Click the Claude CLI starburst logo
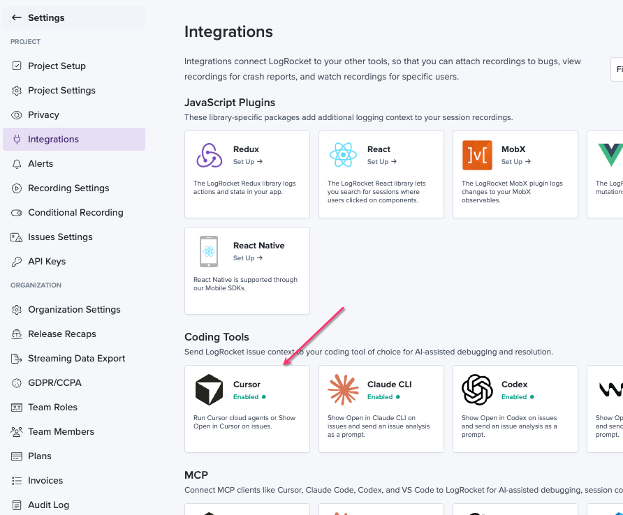Viewport: 623px width, 515px height. pyautogui.click(x=343, y=389)
